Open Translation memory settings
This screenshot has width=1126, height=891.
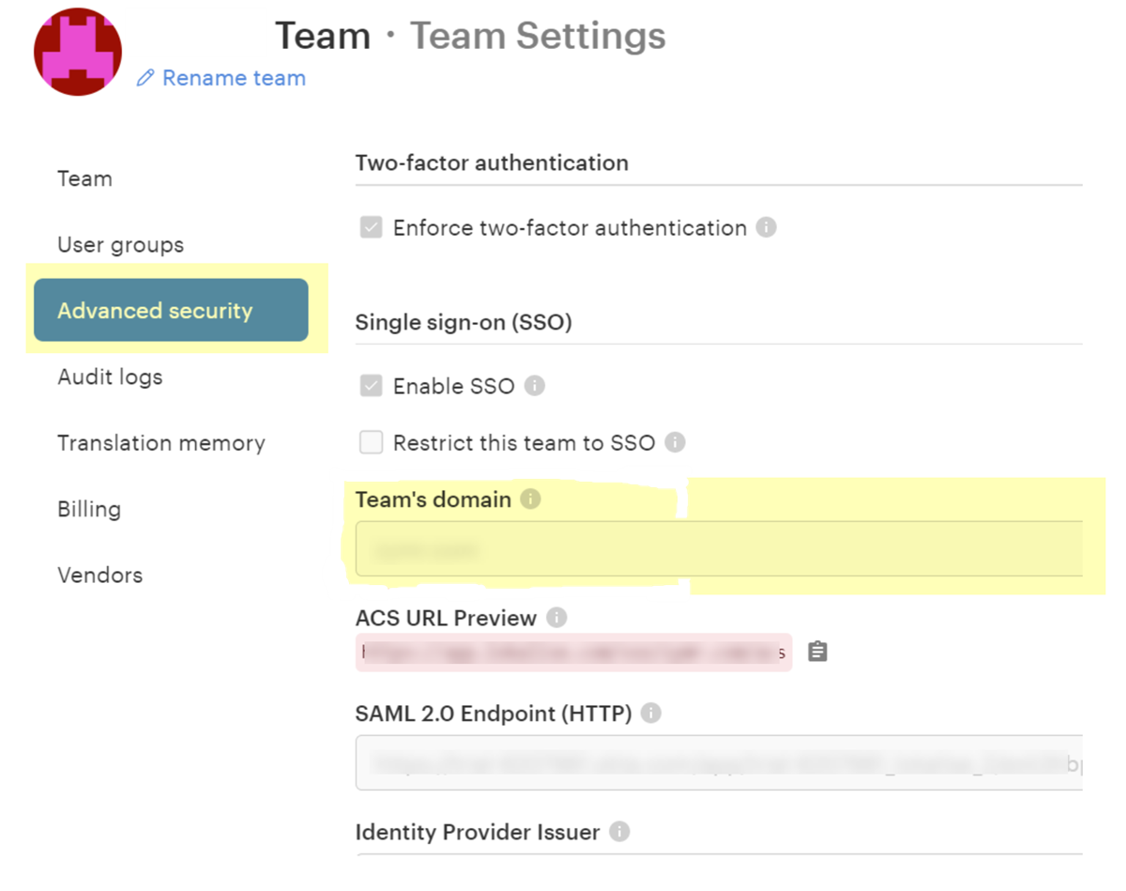160,443
